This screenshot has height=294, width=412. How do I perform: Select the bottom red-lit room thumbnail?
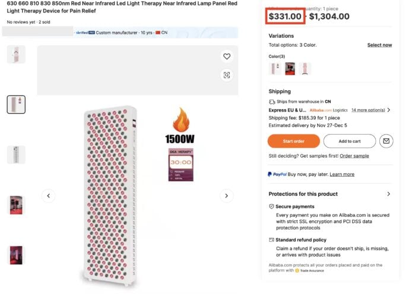[16, 255]
